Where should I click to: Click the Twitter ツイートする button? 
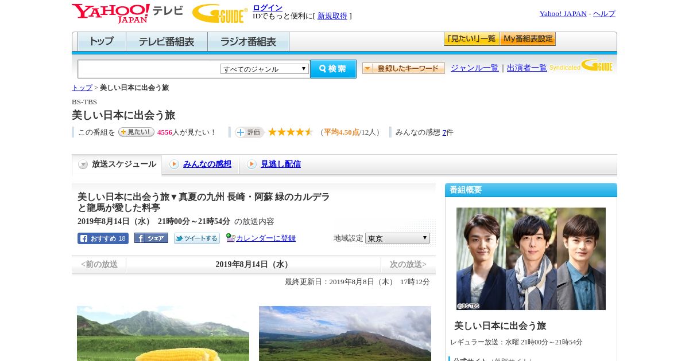coord(197,238)
